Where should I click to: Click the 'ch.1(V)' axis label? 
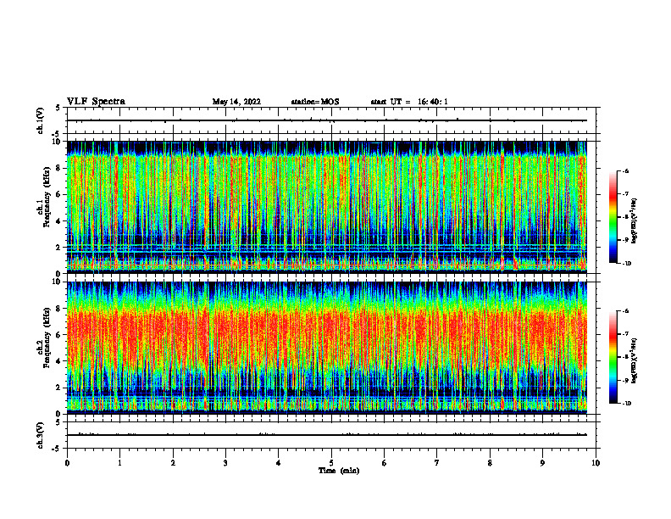coord(41,120)
